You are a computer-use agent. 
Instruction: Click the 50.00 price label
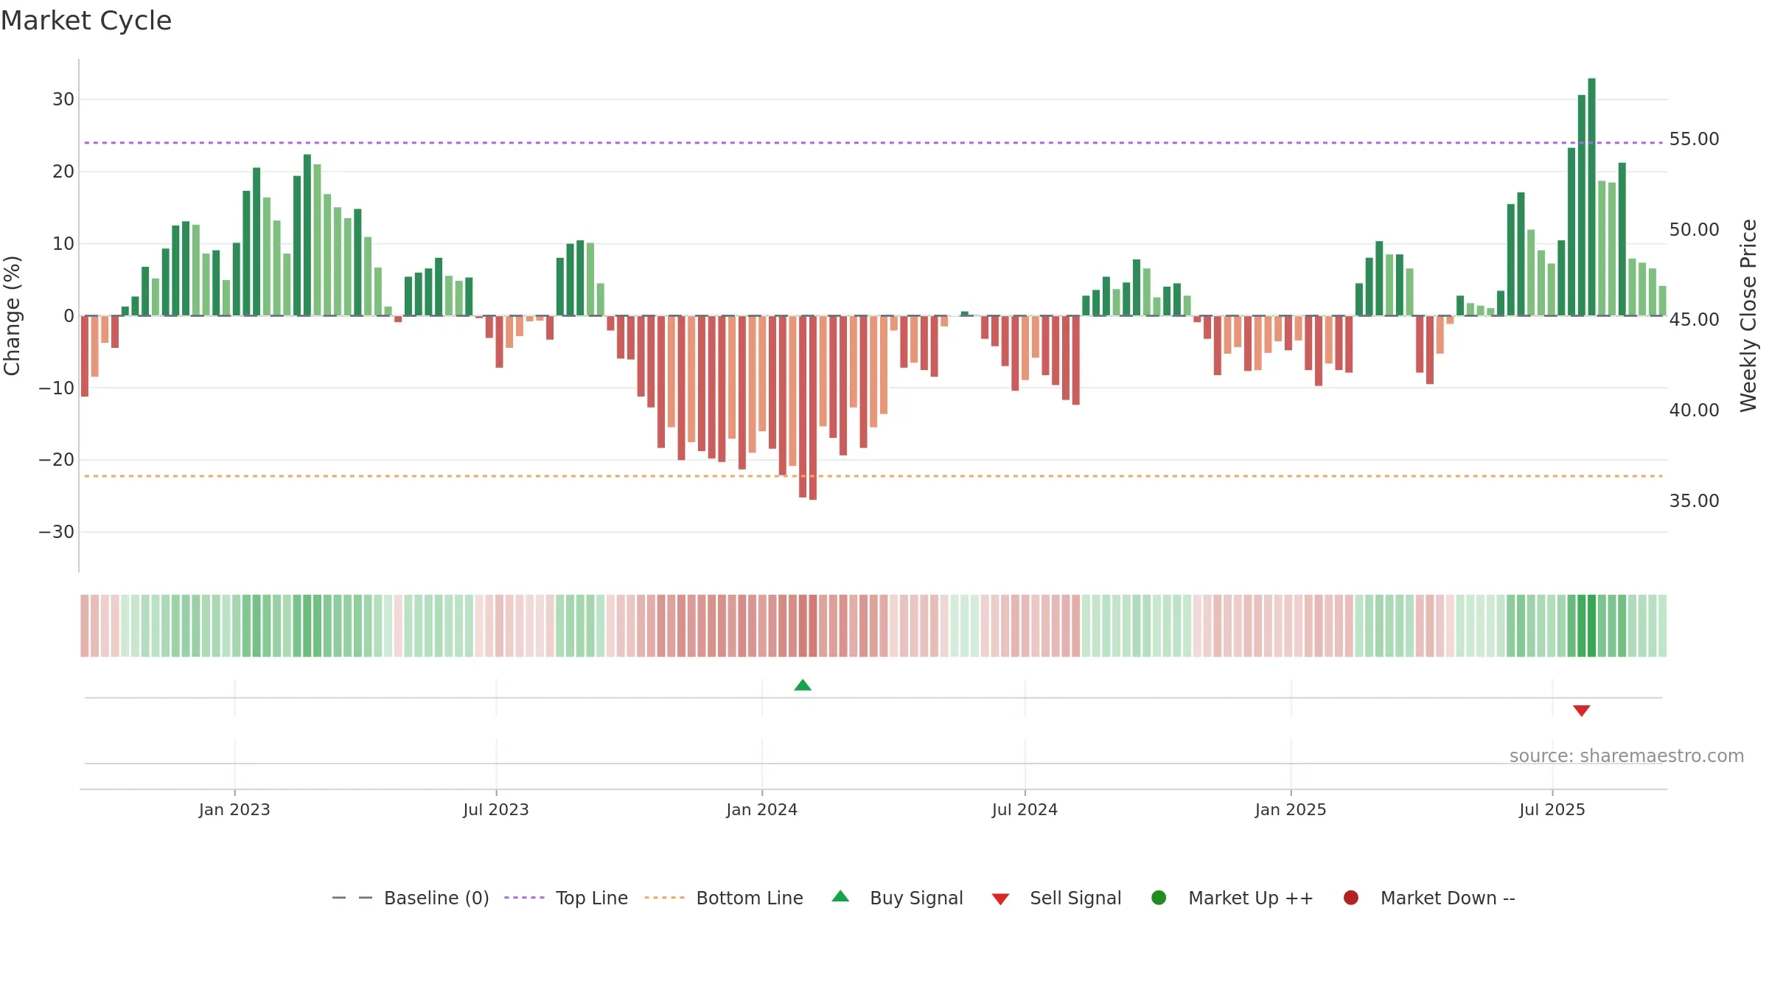(1694, 230)
